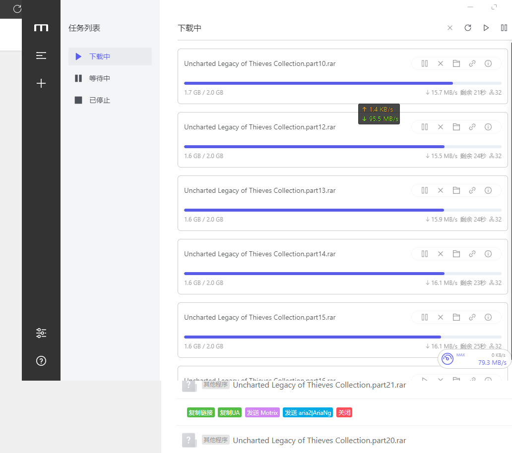
Task: Click the part15.rar progress bar
Action: point(342,337)
